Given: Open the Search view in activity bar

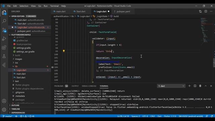Looking at the screenshot, I should click(x=4, y=21).
